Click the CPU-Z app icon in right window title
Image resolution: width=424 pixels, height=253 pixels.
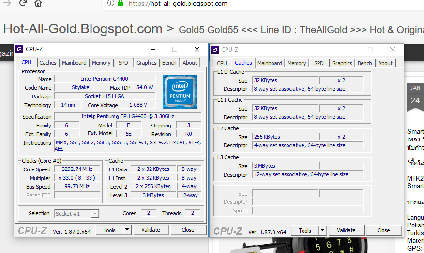[x=215, y=50]
